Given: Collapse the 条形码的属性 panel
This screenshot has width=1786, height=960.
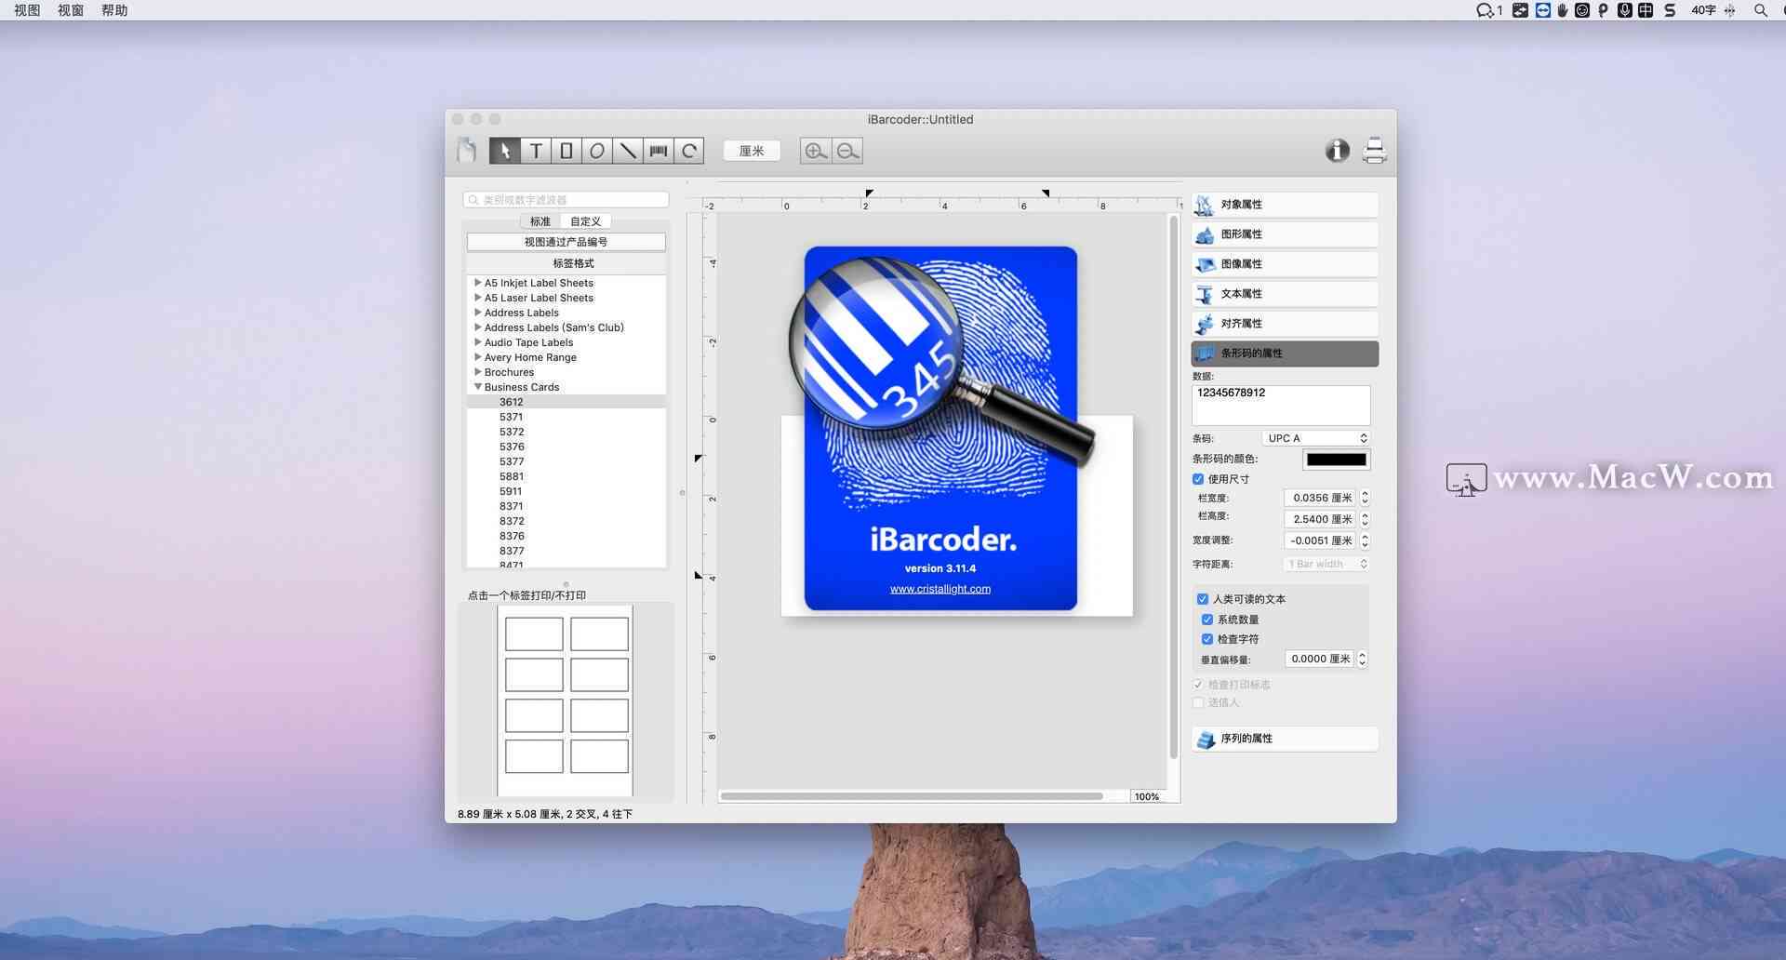Looking at the screenshot, I should (1285, 353).
